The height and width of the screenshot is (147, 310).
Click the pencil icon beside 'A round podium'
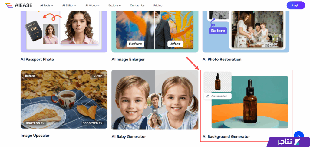pyautogui.click(x=208, y=96)
